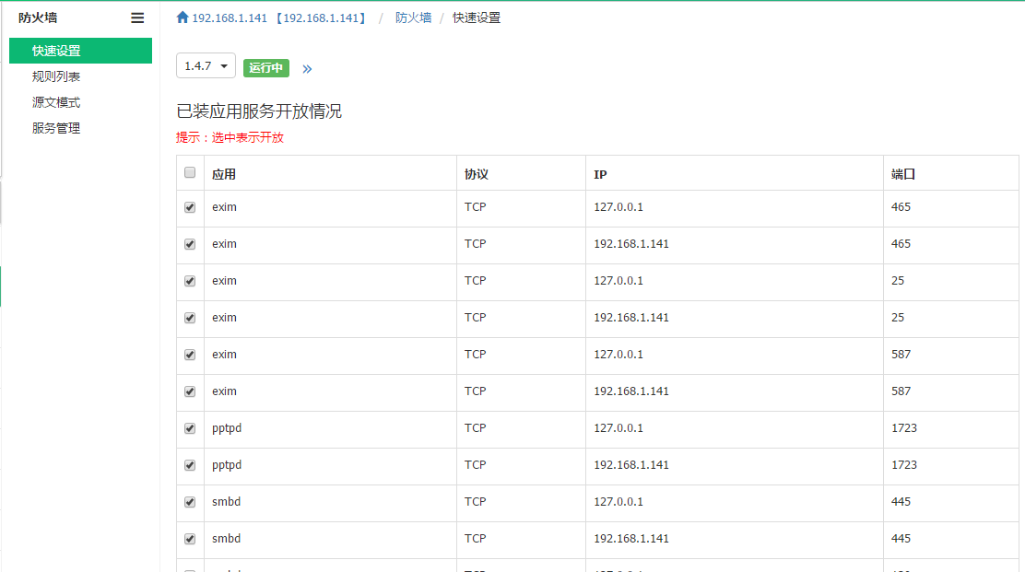Uncheck pptpd 192.168.1.141 port 1723 checkbox
The width and height of the screenshot is (1025, 572).
coord(190,465)
